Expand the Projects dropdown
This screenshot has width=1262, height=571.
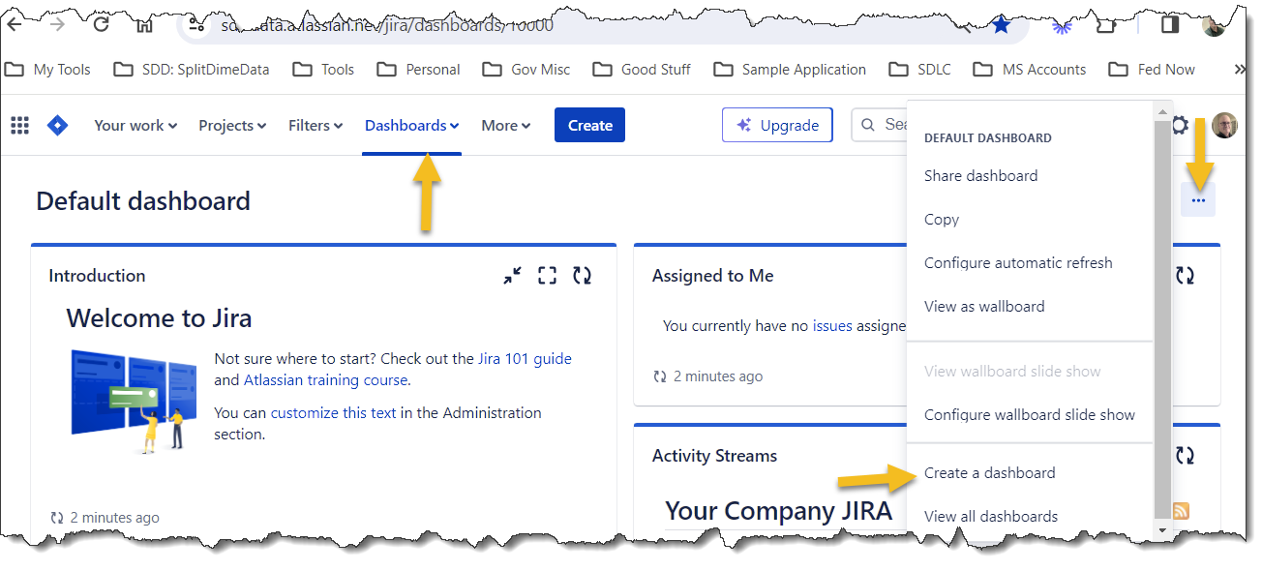pyautogui.click(x=232, y=125)
